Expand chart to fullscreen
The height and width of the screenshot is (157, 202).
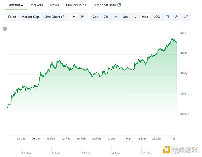186,17
